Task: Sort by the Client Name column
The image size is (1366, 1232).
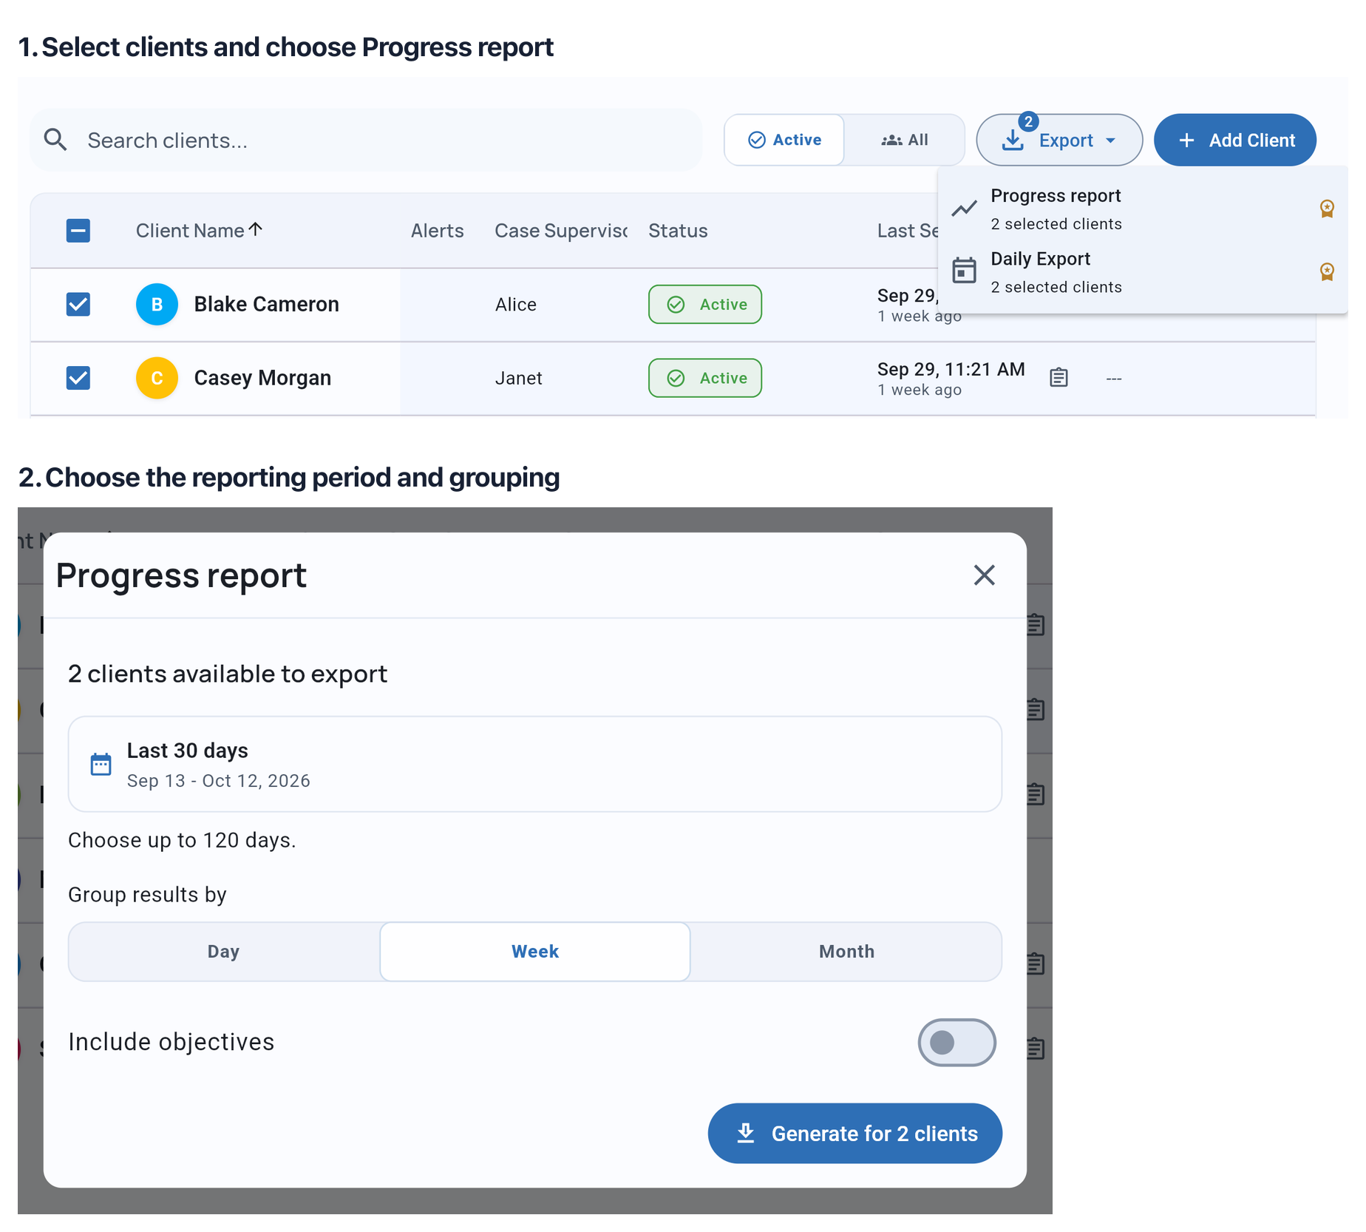Action: pyautogui.click(x=199, y=231)
